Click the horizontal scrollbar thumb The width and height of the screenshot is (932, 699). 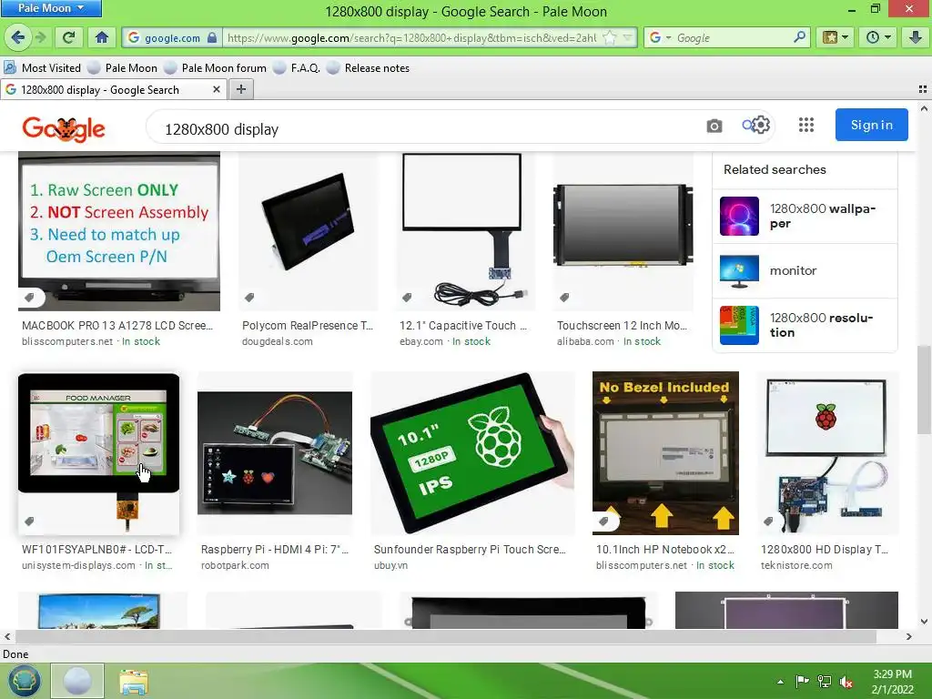pyautogui.click(x=446, y=636)
